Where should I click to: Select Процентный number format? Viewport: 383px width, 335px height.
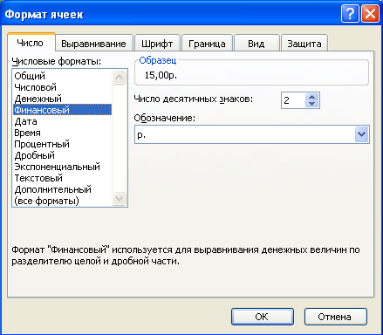coord(62,144)
